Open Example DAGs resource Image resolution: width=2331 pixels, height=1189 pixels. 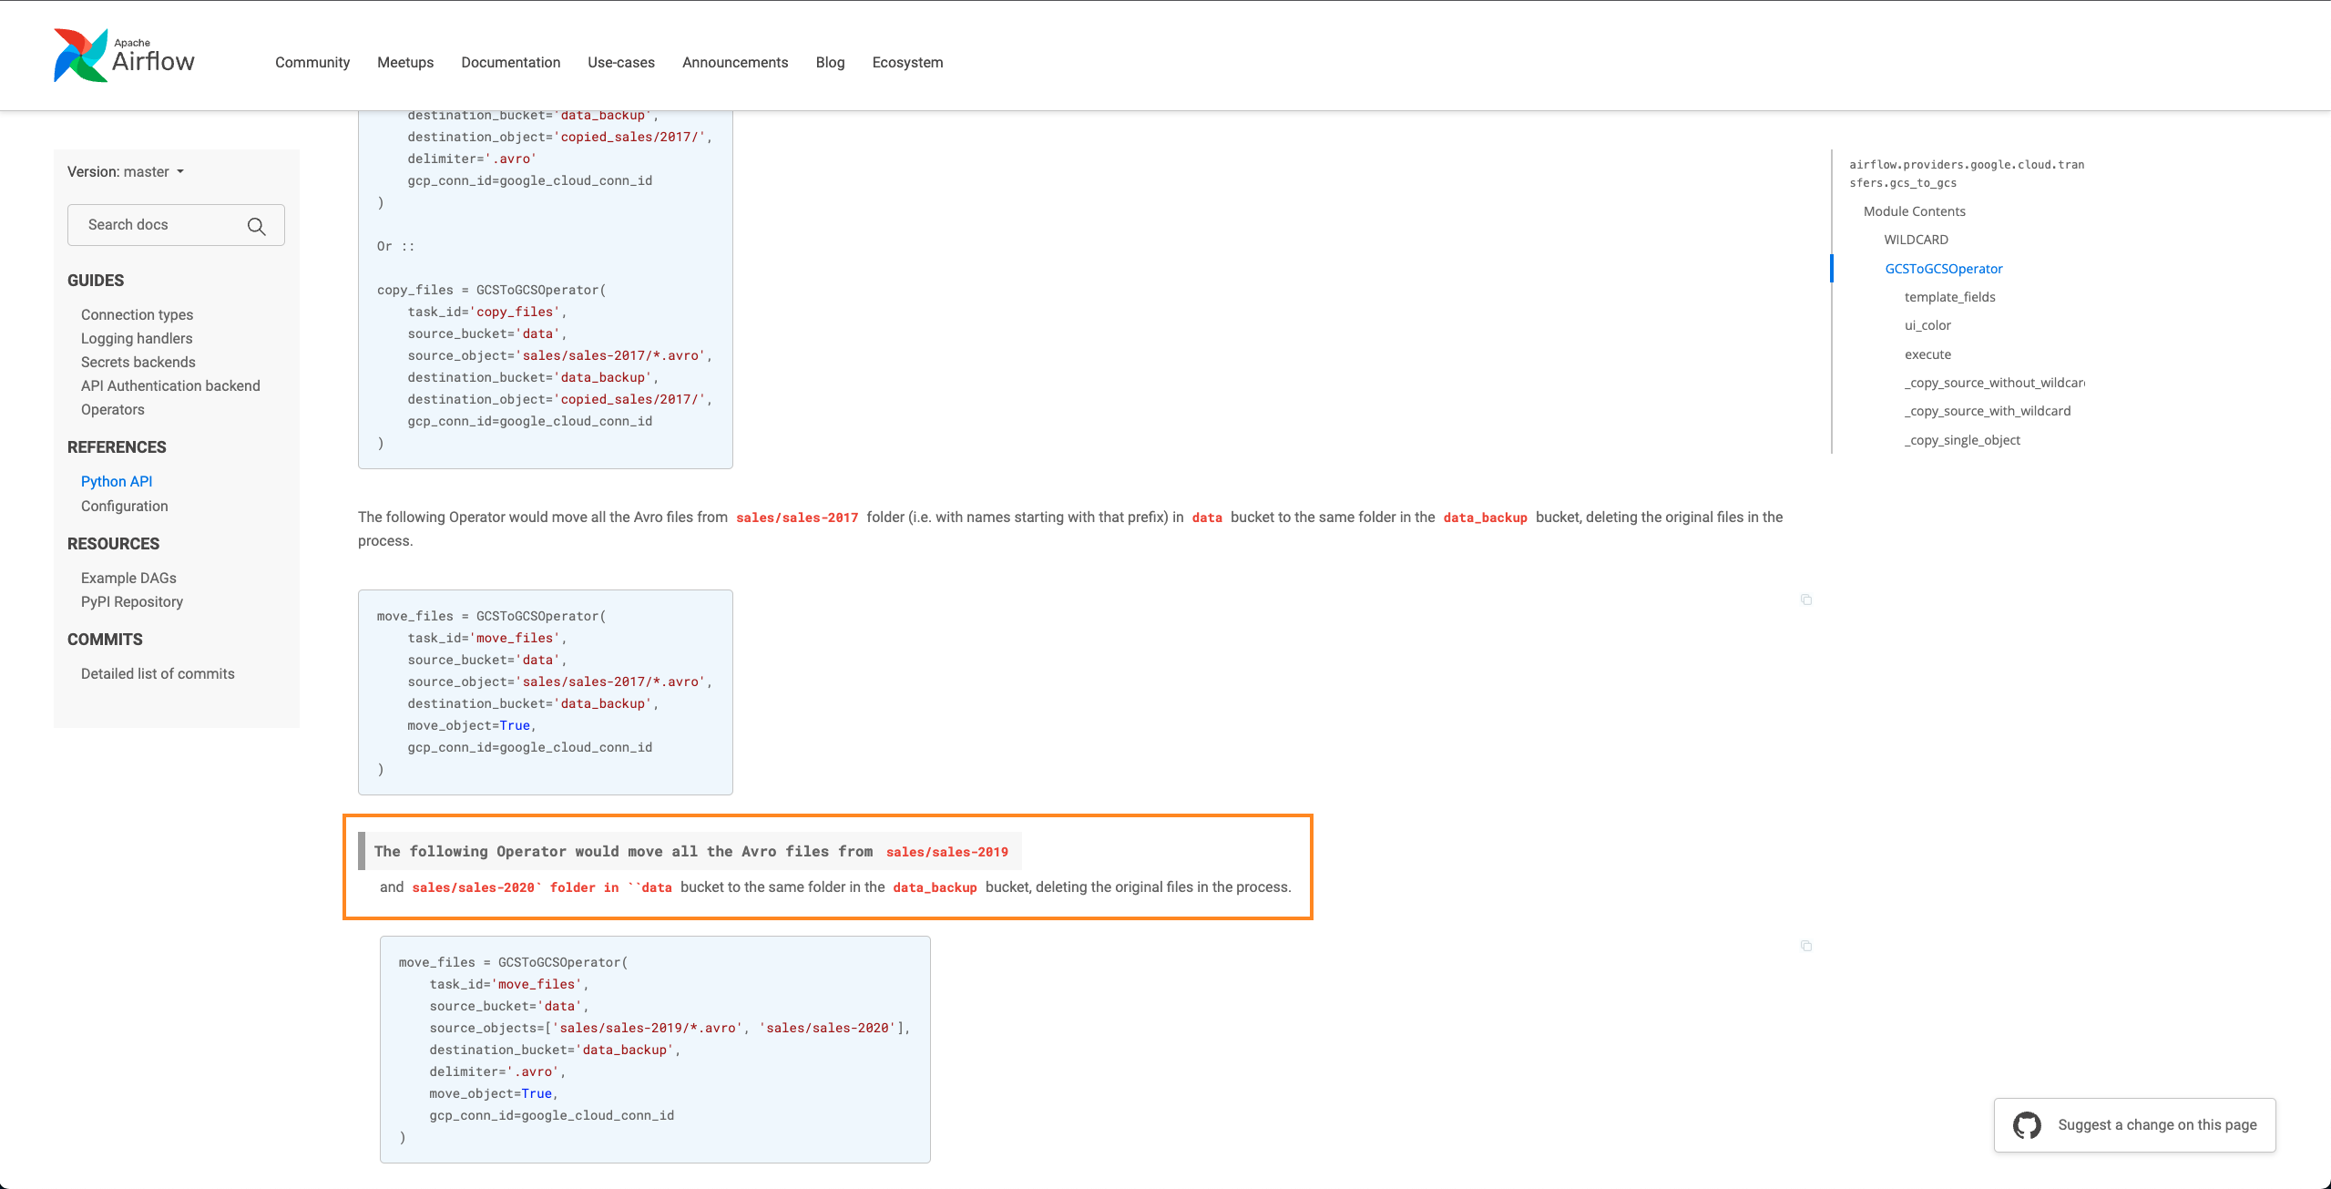coord(128,578)
